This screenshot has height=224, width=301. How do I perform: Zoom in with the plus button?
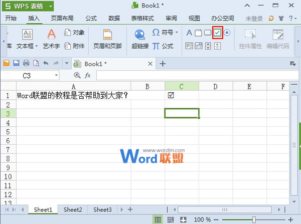click(x=290, y=219)
